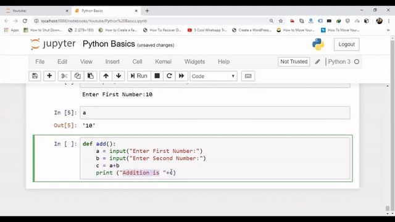Open the 'How To: Recover D...' bookmark
This screenshot has width=395, height=222.
(162, 30)
